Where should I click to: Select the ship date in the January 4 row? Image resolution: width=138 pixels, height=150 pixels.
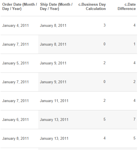pyautogui.click(x=53, y=26)
